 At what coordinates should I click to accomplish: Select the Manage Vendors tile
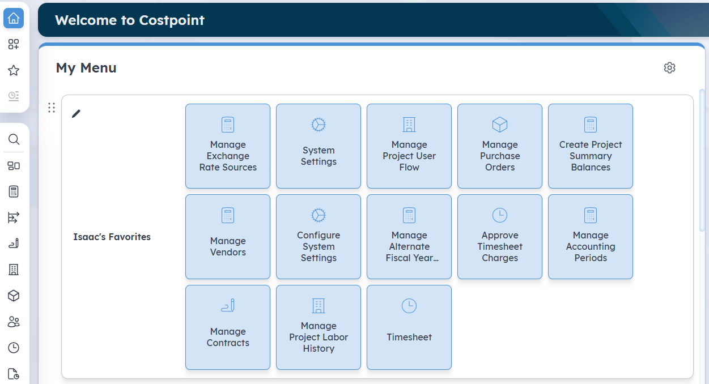228,237
